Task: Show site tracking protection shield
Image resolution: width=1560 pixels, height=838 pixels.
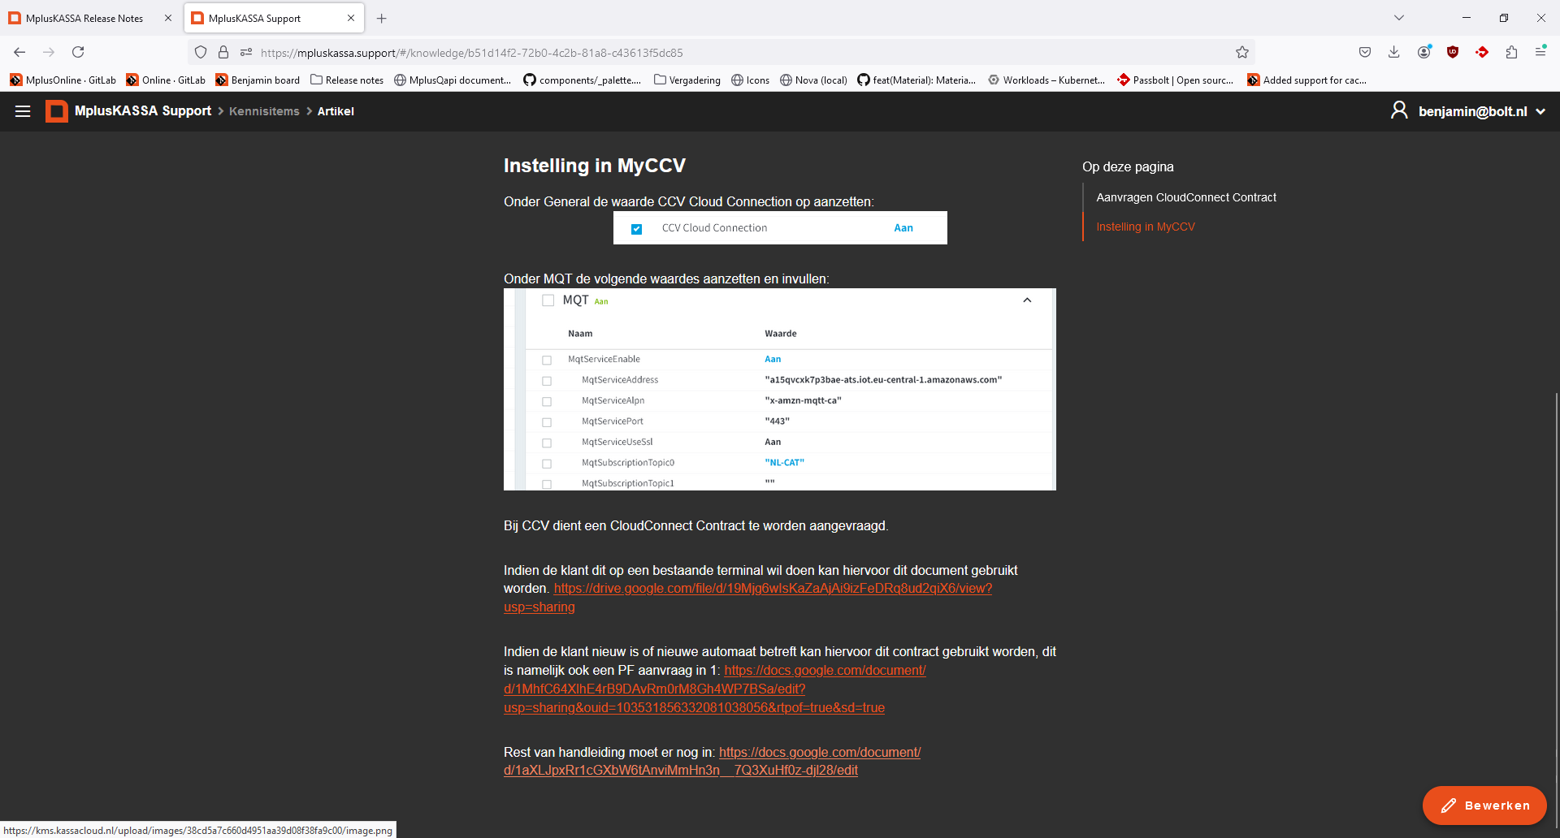Action: coord(201,52)
